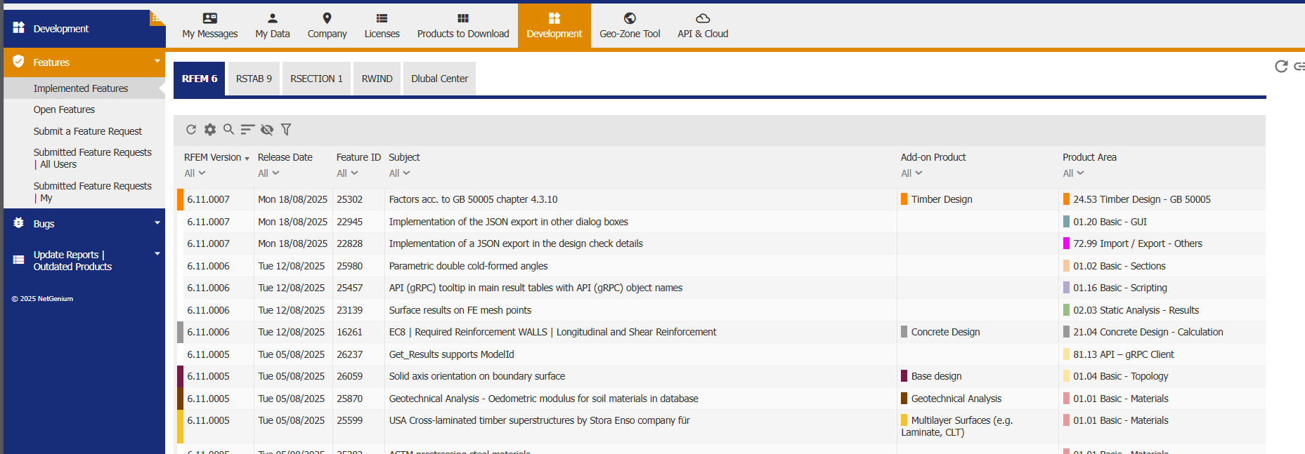The image size is (1305, 454).
Task: Sort by the RFEM Version column header
Action: pos(213,157)
